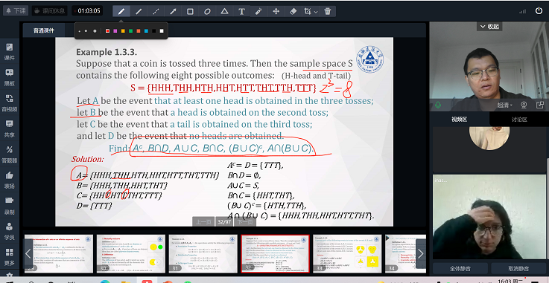The height and width of the screenshot is (283, 549).
Task: Click the trash icon to clear annotations
Action: (327, 11)
